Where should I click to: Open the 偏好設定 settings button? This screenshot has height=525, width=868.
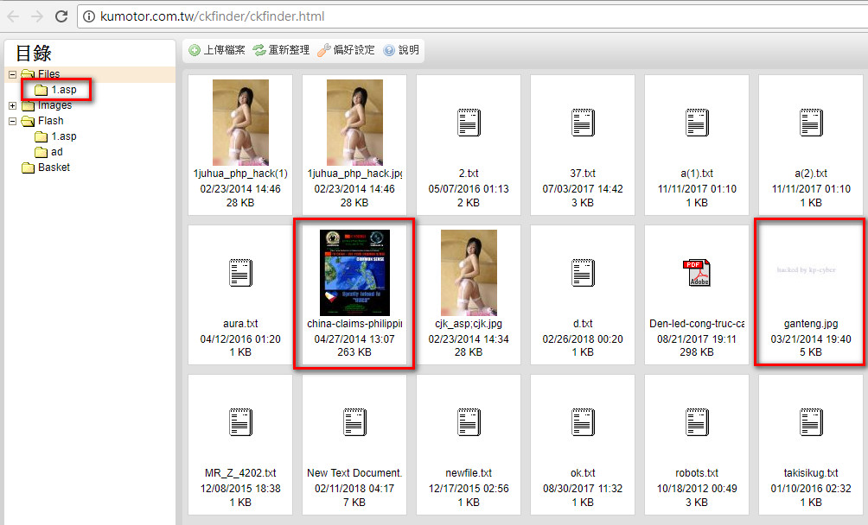347,50
